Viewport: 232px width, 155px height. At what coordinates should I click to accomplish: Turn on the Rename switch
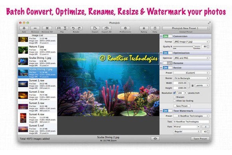(x=168, y=63)
